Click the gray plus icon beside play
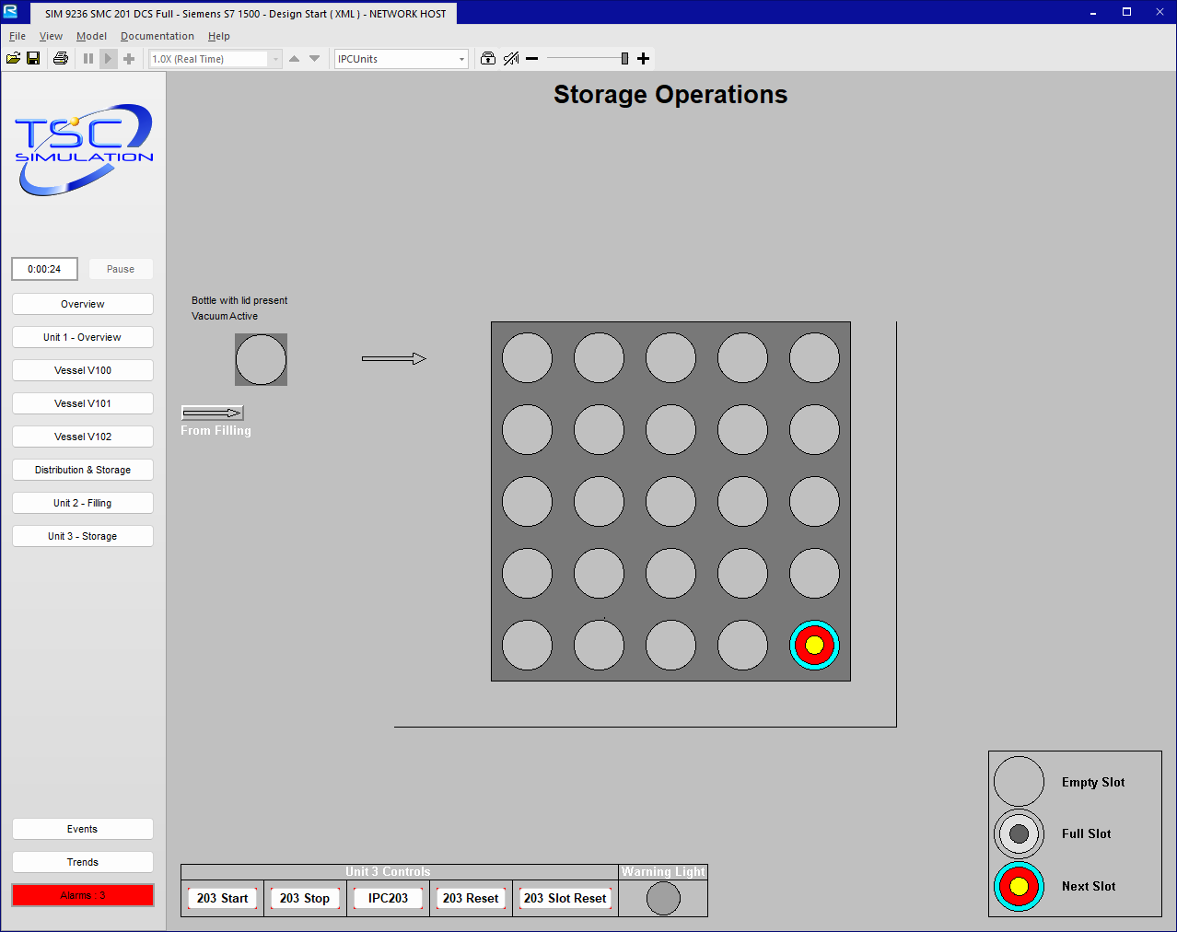 tap(129, 58)
